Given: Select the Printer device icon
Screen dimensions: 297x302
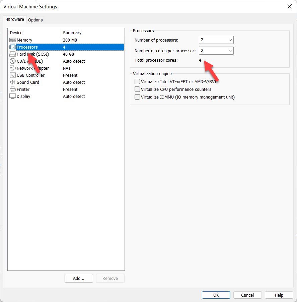Looking at the screenshot, I should (13, 89).
